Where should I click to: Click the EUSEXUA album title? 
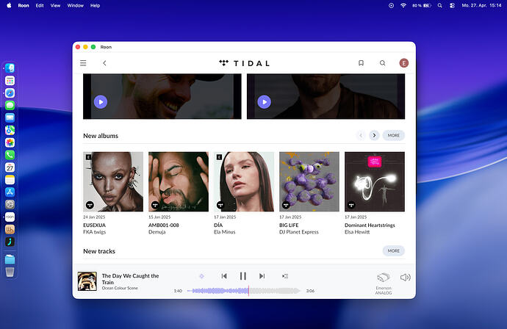[94, 225]
